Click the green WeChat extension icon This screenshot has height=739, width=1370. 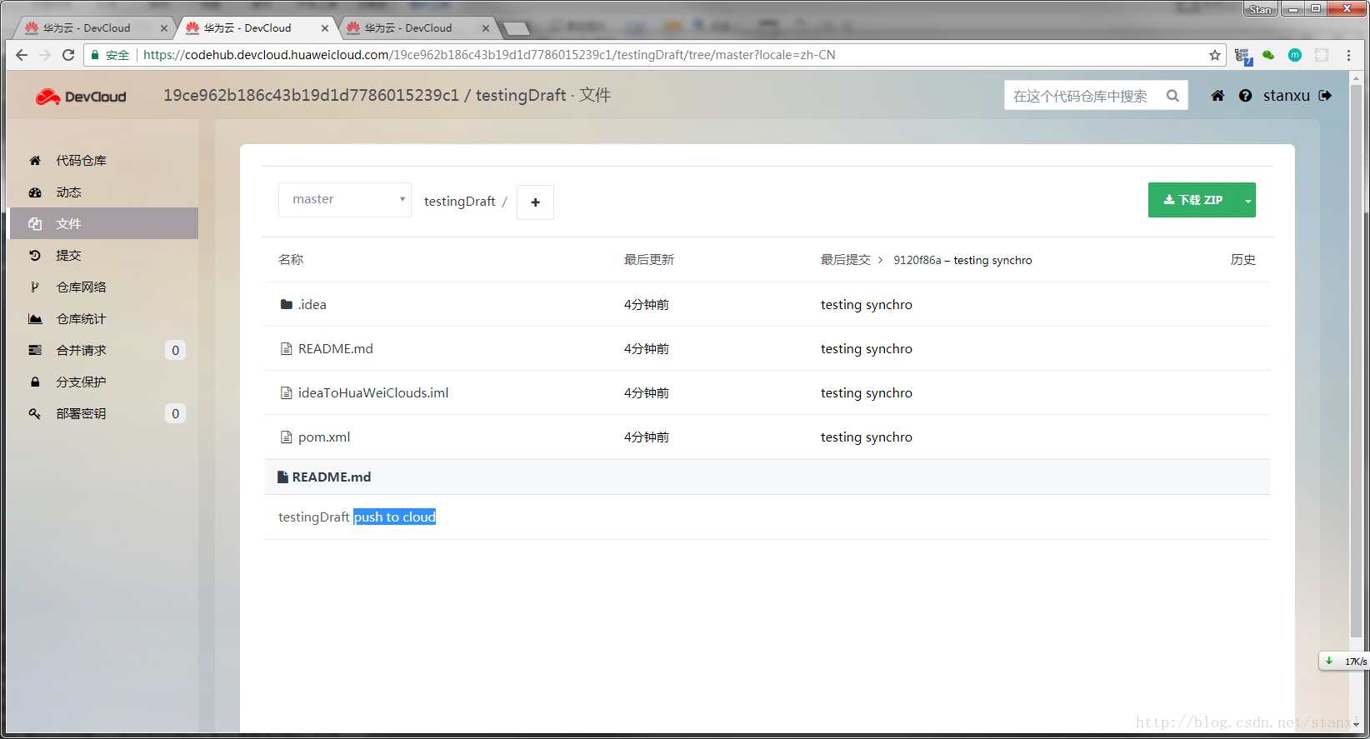click(1268, 55)
